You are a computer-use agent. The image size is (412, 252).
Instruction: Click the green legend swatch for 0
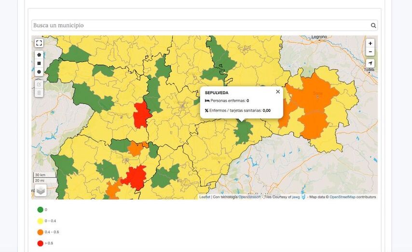[40, 210]
